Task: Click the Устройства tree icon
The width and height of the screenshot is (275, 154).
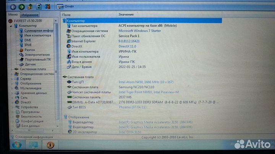Action: pyautogui.click(x=17, y=107)
